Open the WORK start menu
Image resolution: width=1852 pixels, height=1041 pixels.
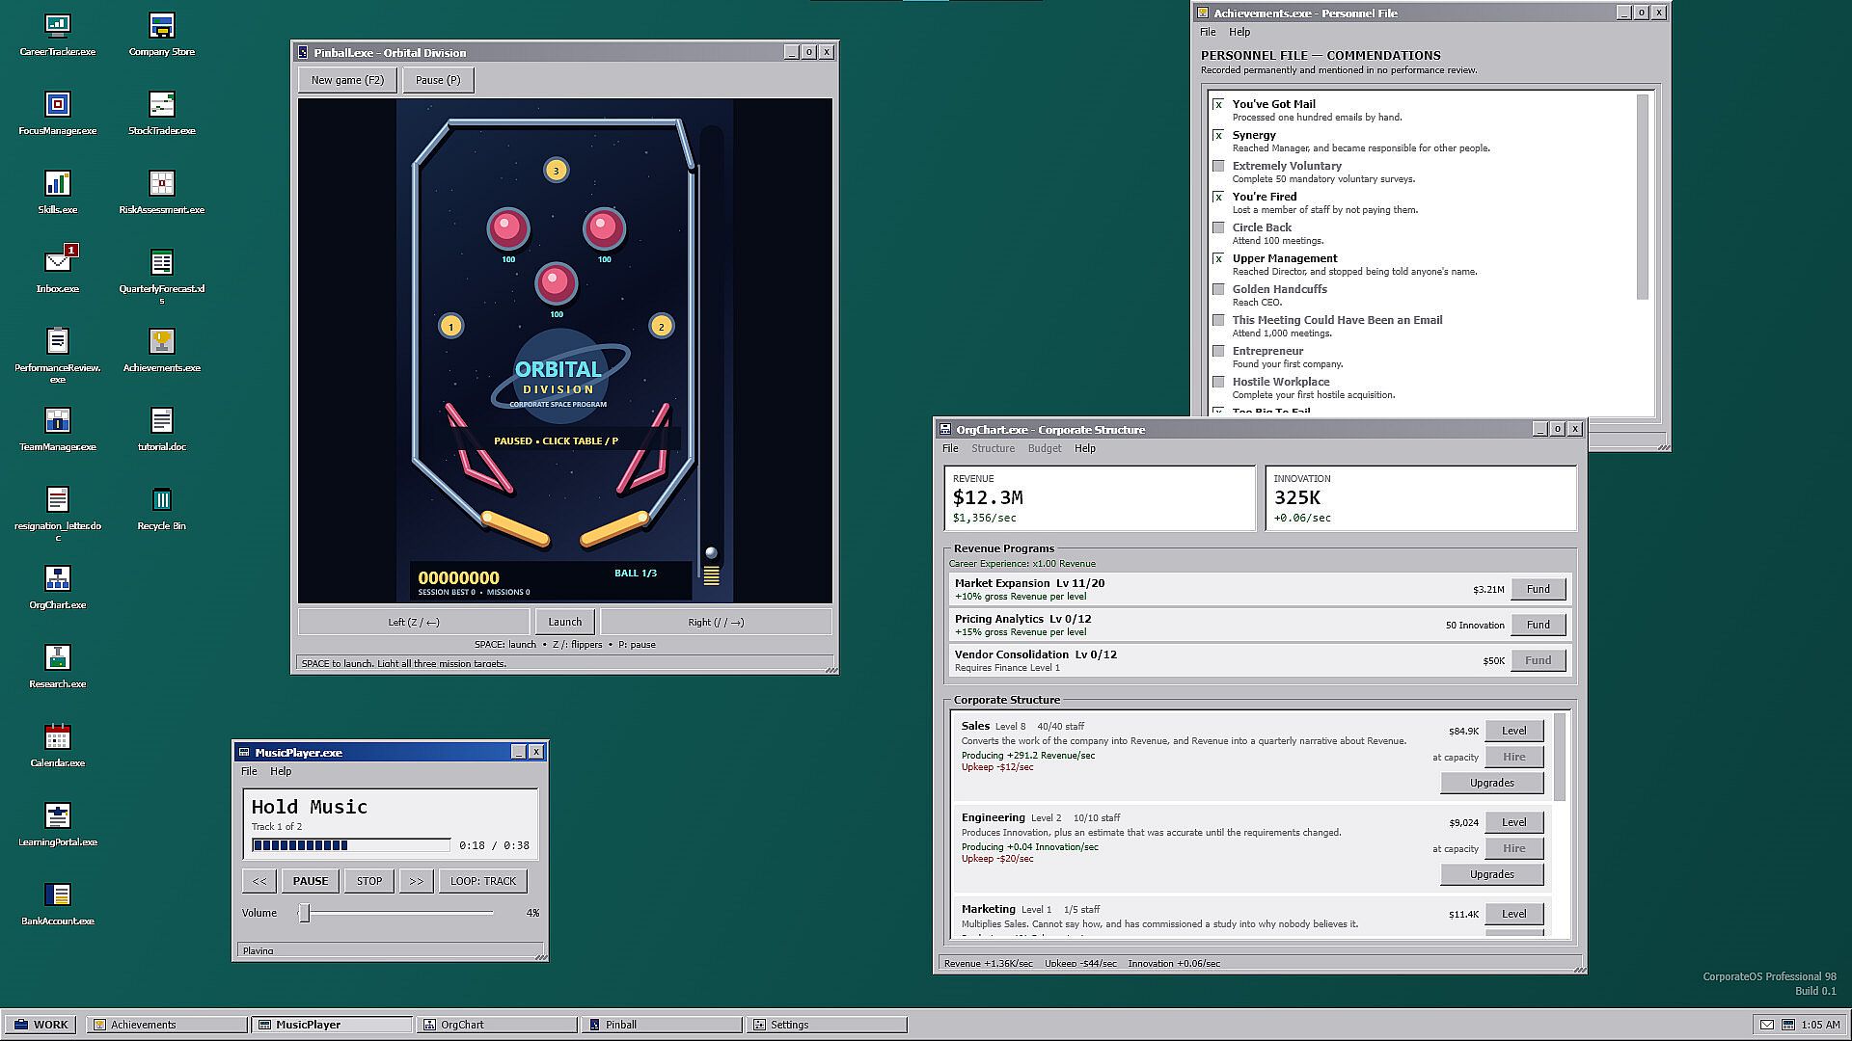(41, 1025)
